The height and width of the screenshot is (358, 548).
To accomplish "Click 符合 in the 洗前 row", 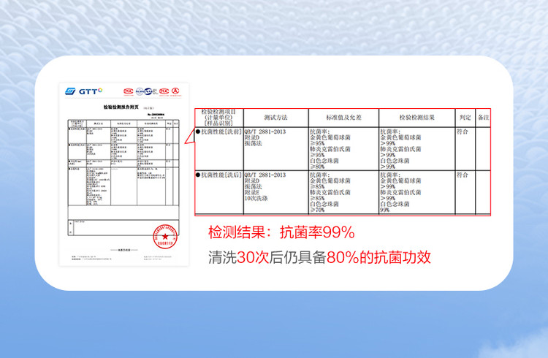I will point(463,132).
